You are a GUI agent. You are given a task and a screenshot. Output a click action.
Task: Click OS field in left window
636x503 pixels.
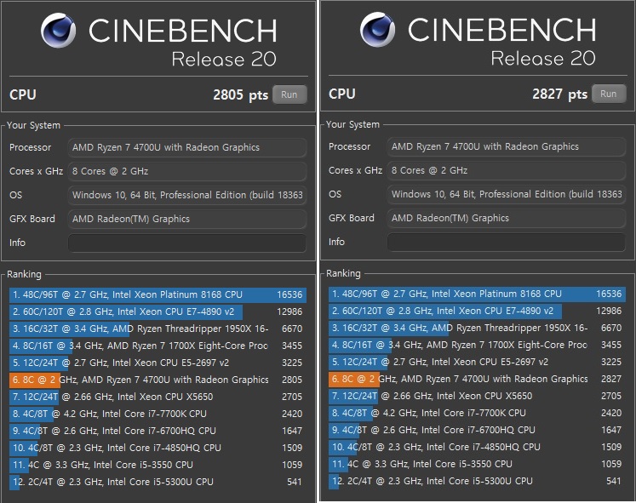(187, 195)
